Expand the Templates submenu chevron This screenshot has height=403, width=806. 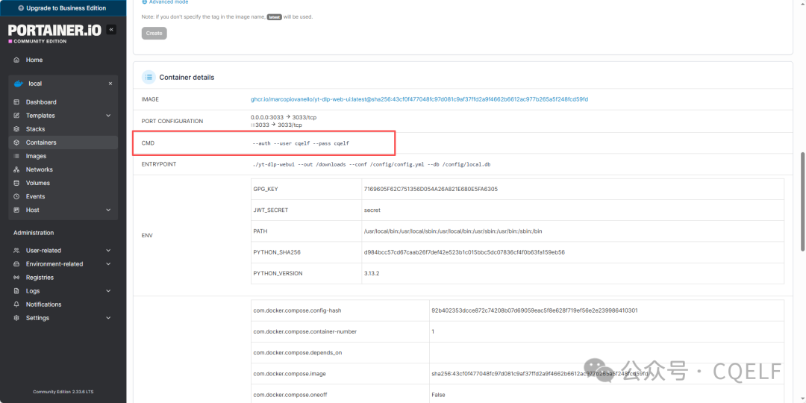click(x=108, y=116)
